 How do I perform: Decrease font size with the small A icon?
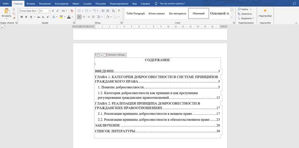click(x=57, y=11)
